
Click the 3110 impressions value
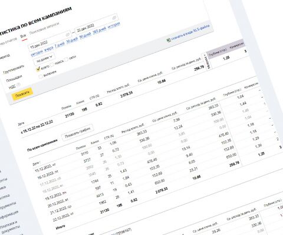click(x=85, y=153)
